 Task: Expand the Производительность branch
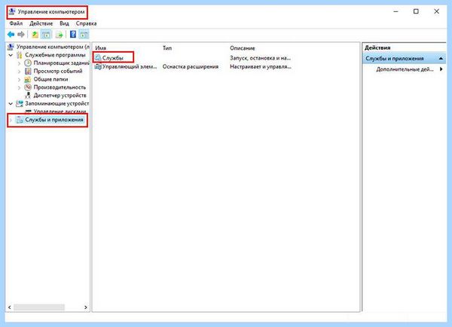point(20,87)
